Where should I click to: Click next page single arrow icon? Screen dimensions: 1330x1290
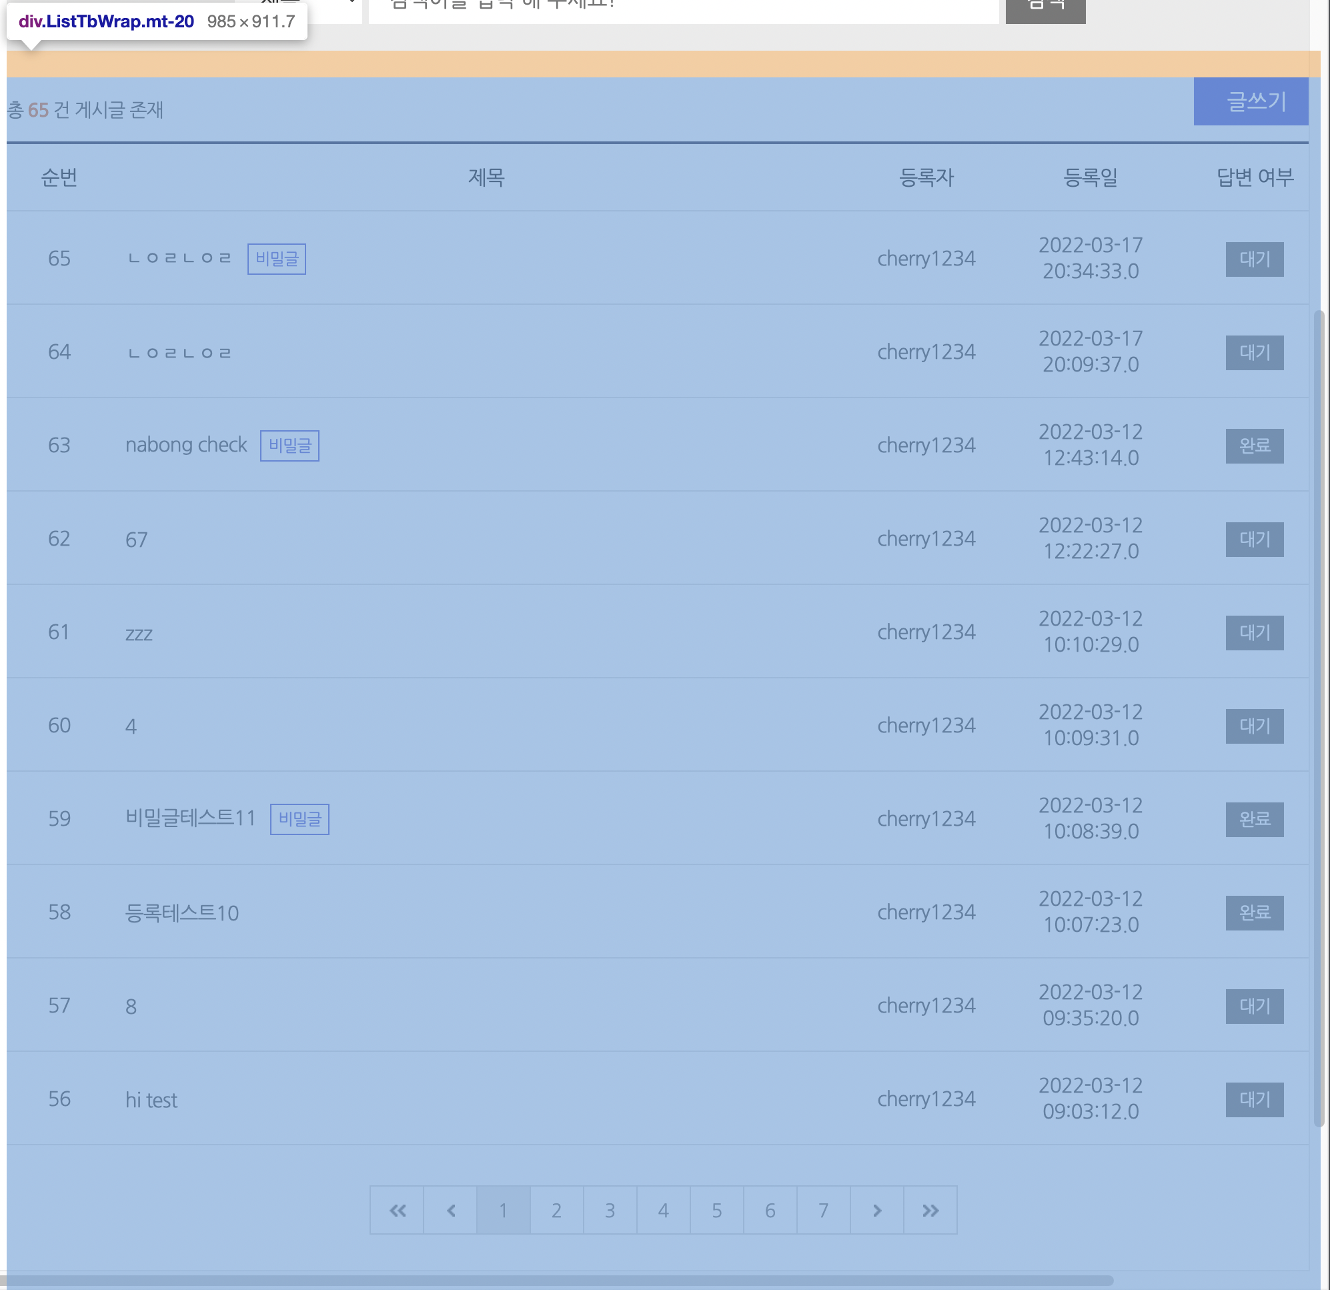pos(876,1210)
